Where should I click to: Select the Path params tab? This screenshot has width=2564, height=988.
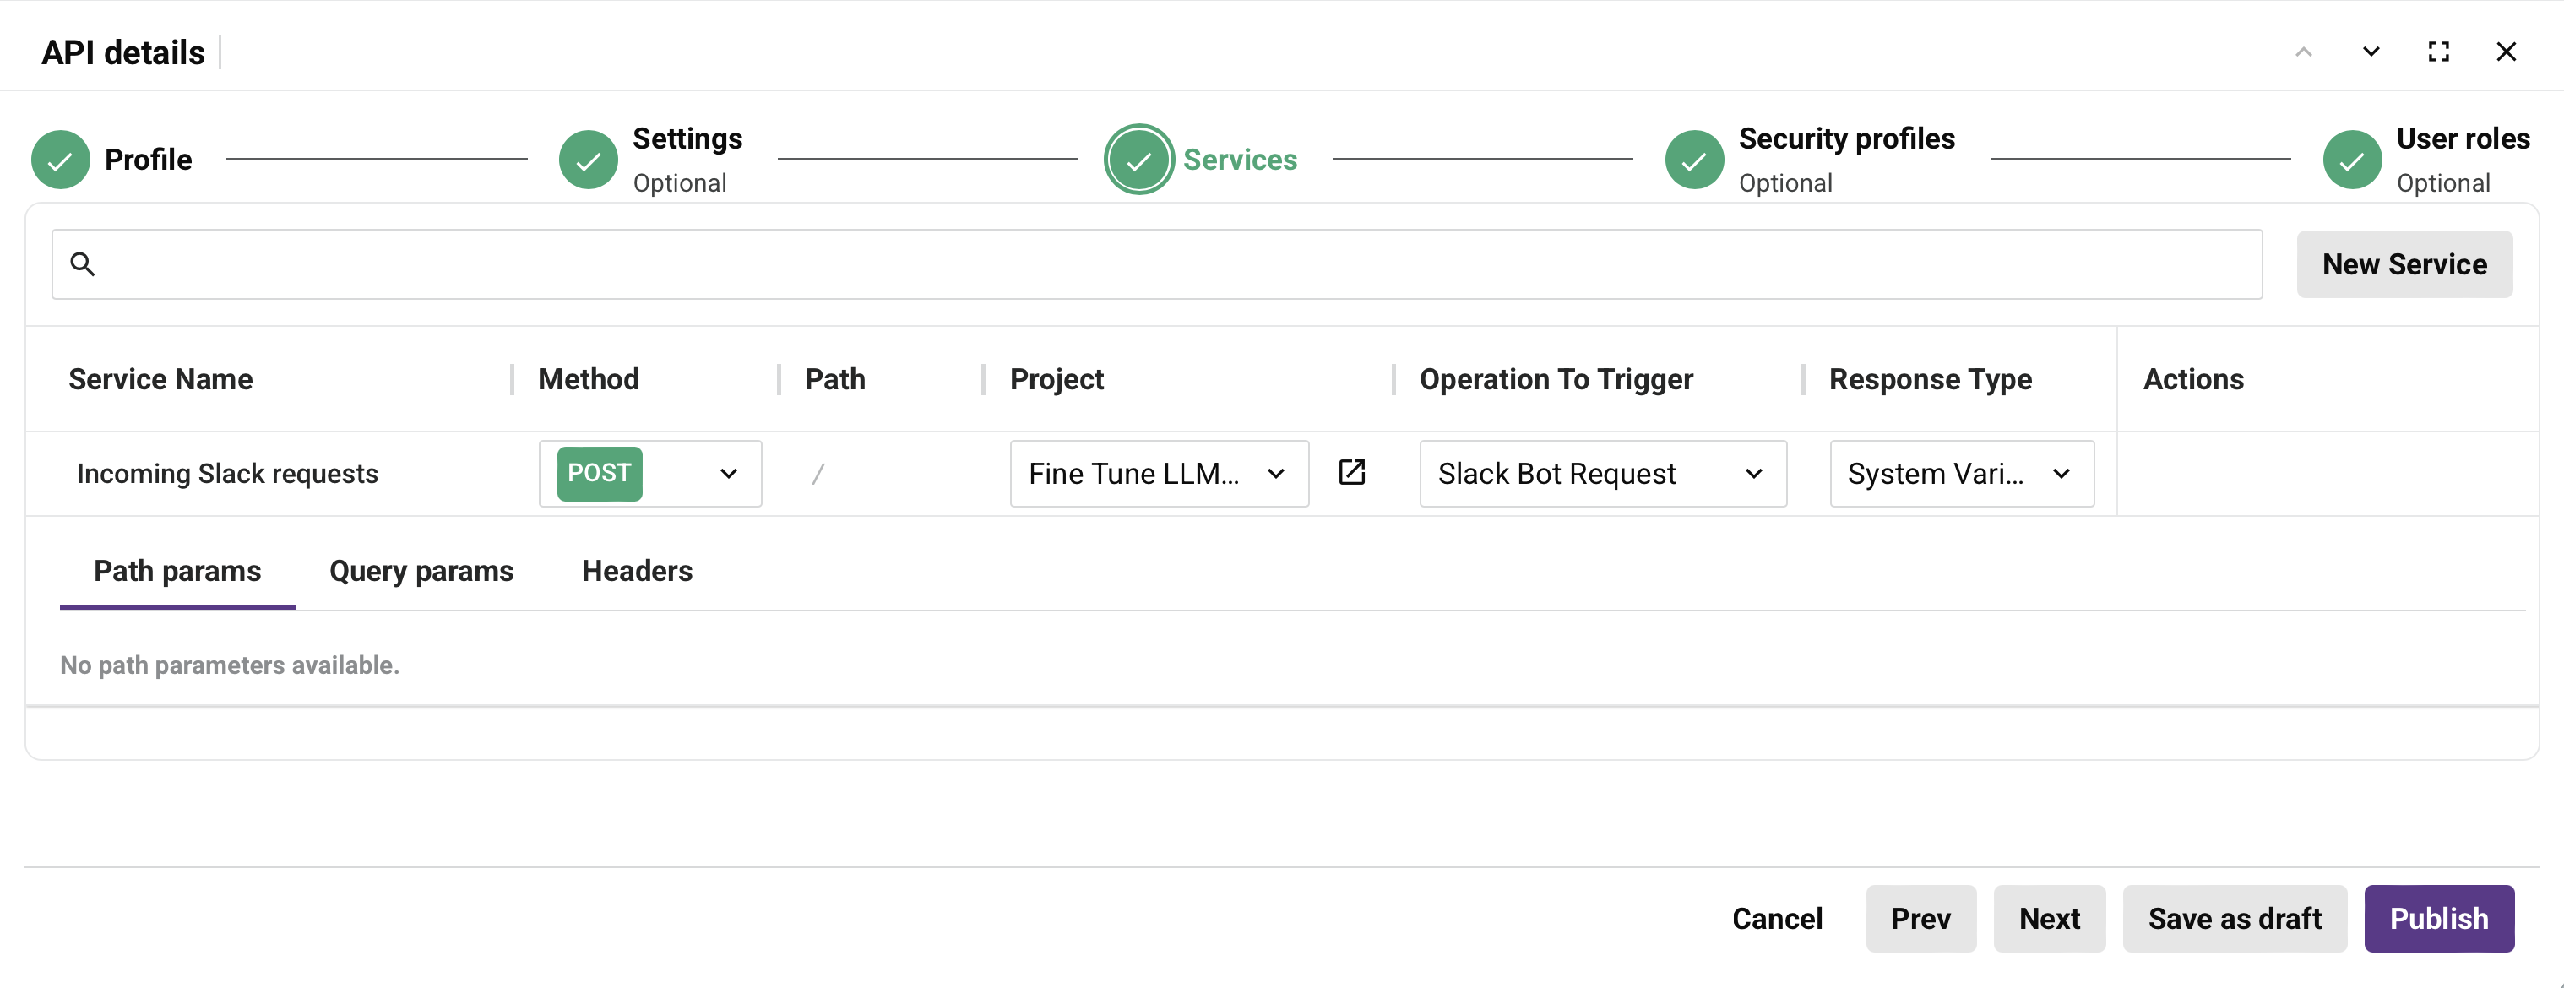[x=177, y=570]
